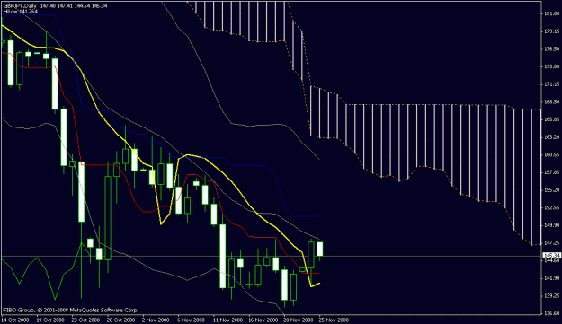Viewport: 562px width, 324px height.
Task: Click the 19 Oct 2008 date label
Action: tap(50, 320)
